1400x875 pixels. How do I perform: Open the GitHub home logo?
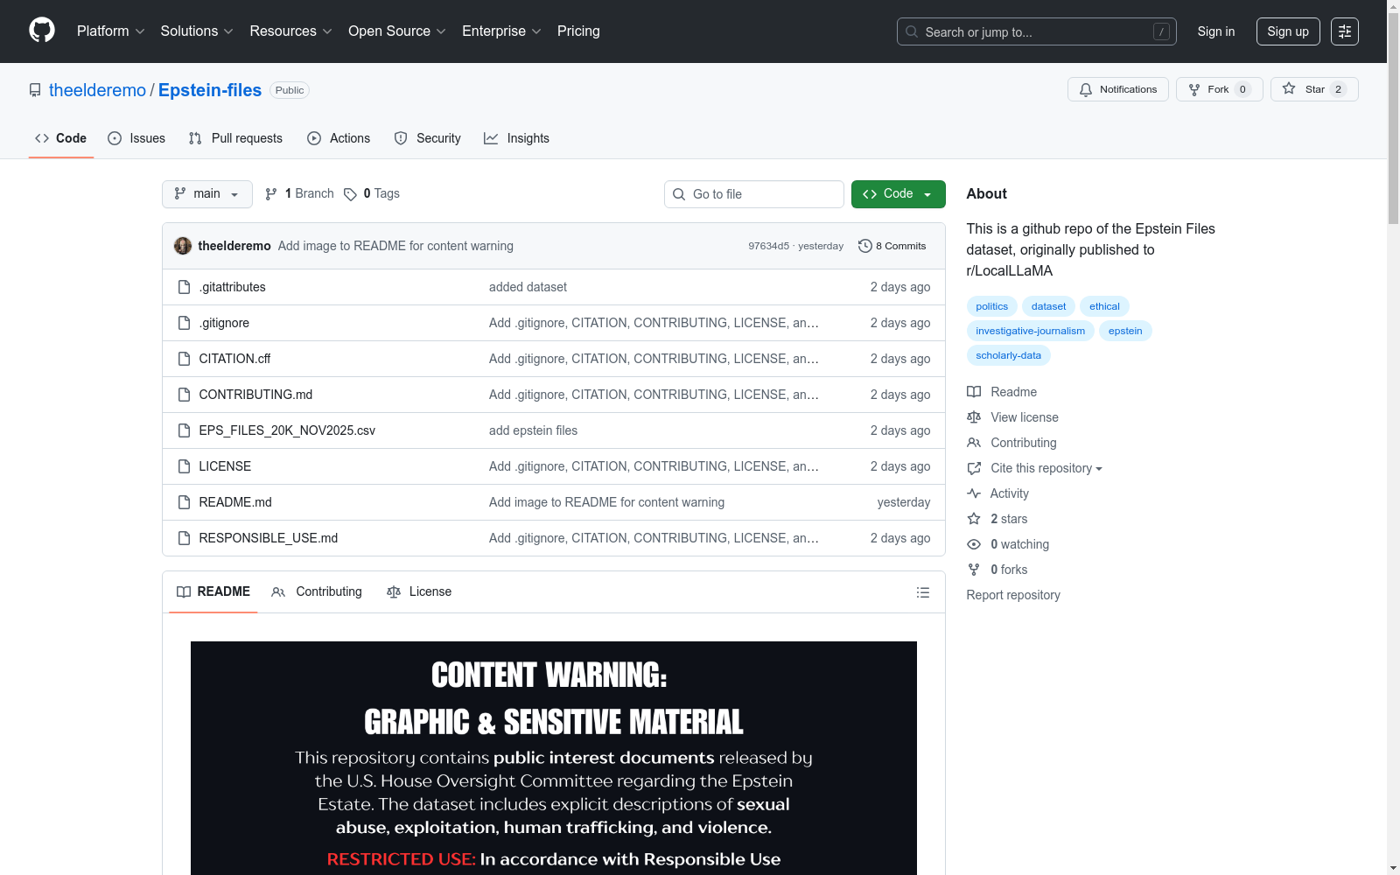(x=42, y=31)
